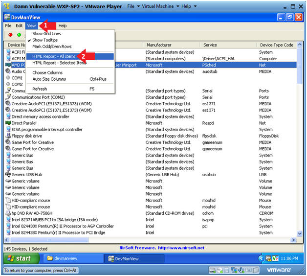Image resolution: width=307 pixels, height=276 pixels.
Task: Click the Intel 82371AB/EB PCI bridge icon
Action: click(8, 219)
